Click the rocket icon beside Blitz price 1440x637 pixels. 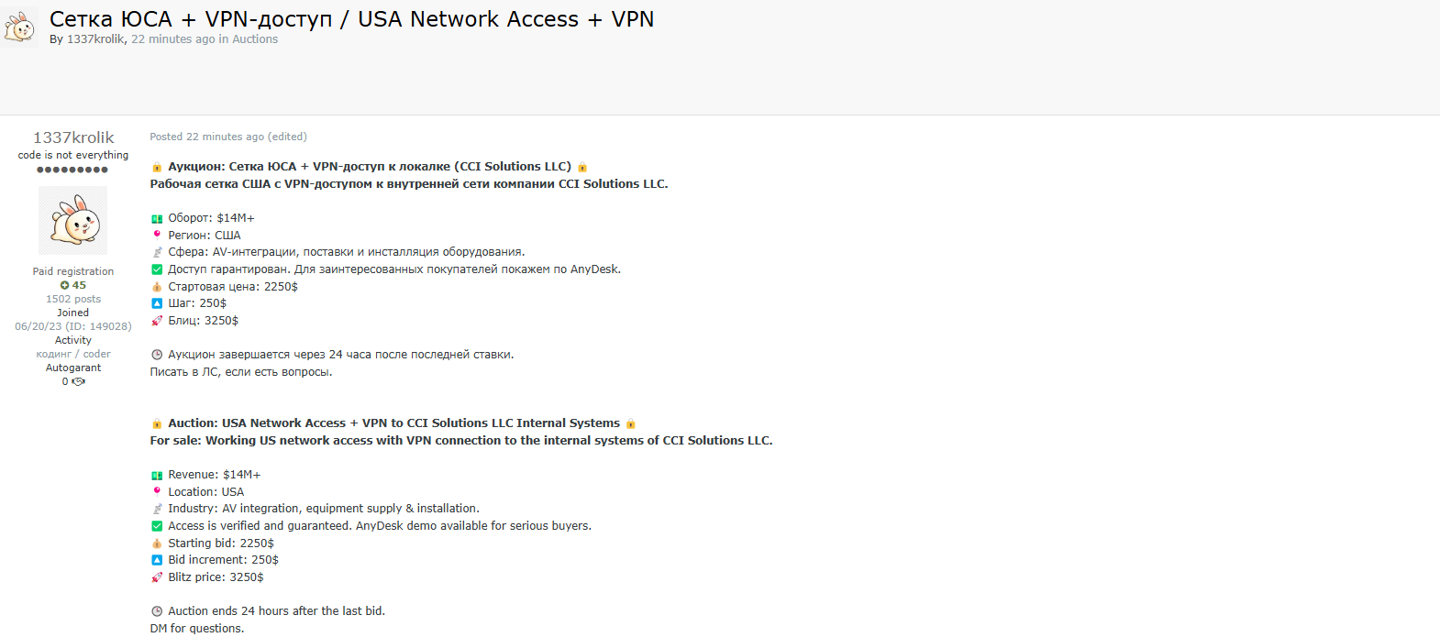click(157, 577)
